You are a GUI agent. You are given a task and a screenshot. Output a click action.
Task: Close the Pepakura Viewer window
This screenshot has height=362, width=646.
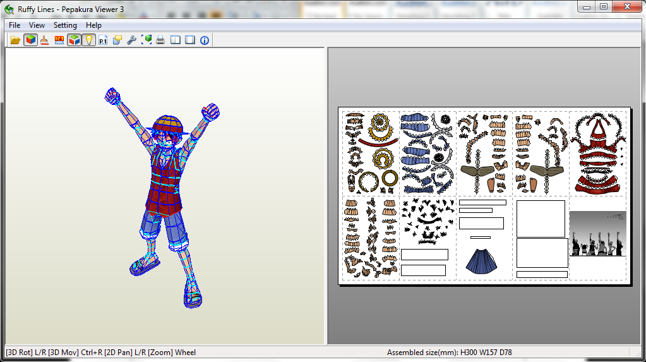coord(628,6)
